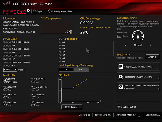
Task: Click the drag handle on UEFI MX entry
Action: point(158,89)
